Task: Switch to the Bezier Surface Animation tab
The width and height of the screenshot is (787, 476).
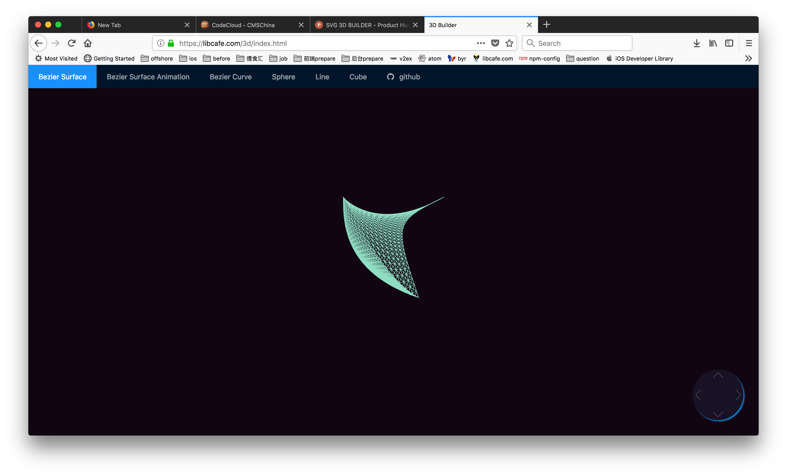Action: tap(148, 77)
